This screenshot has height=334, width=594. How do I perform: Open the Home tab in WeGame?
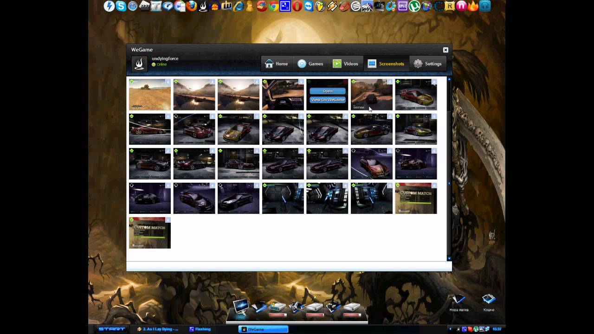point(276,64)
